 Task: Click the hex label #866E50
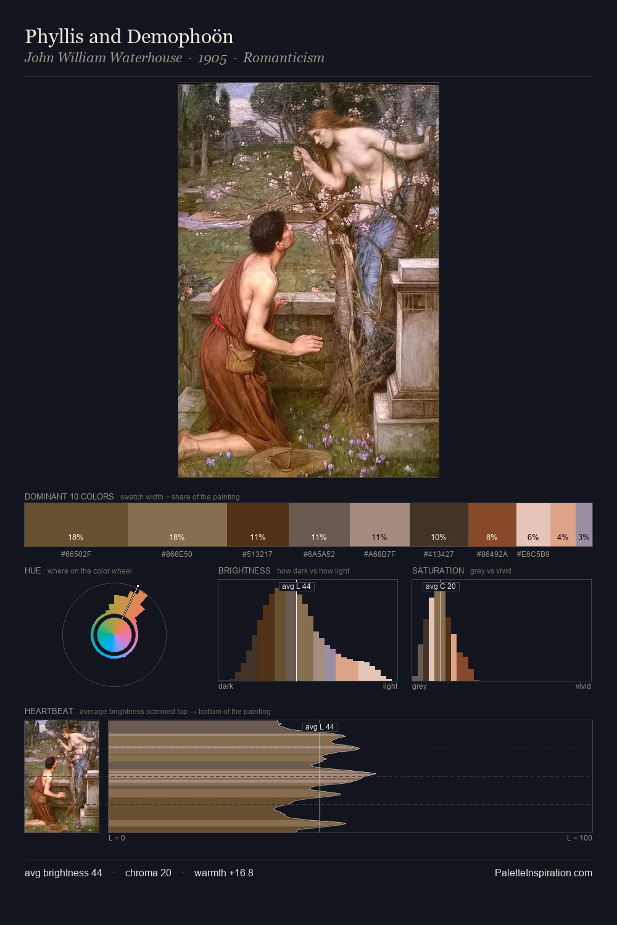click(x=177, y=554)
